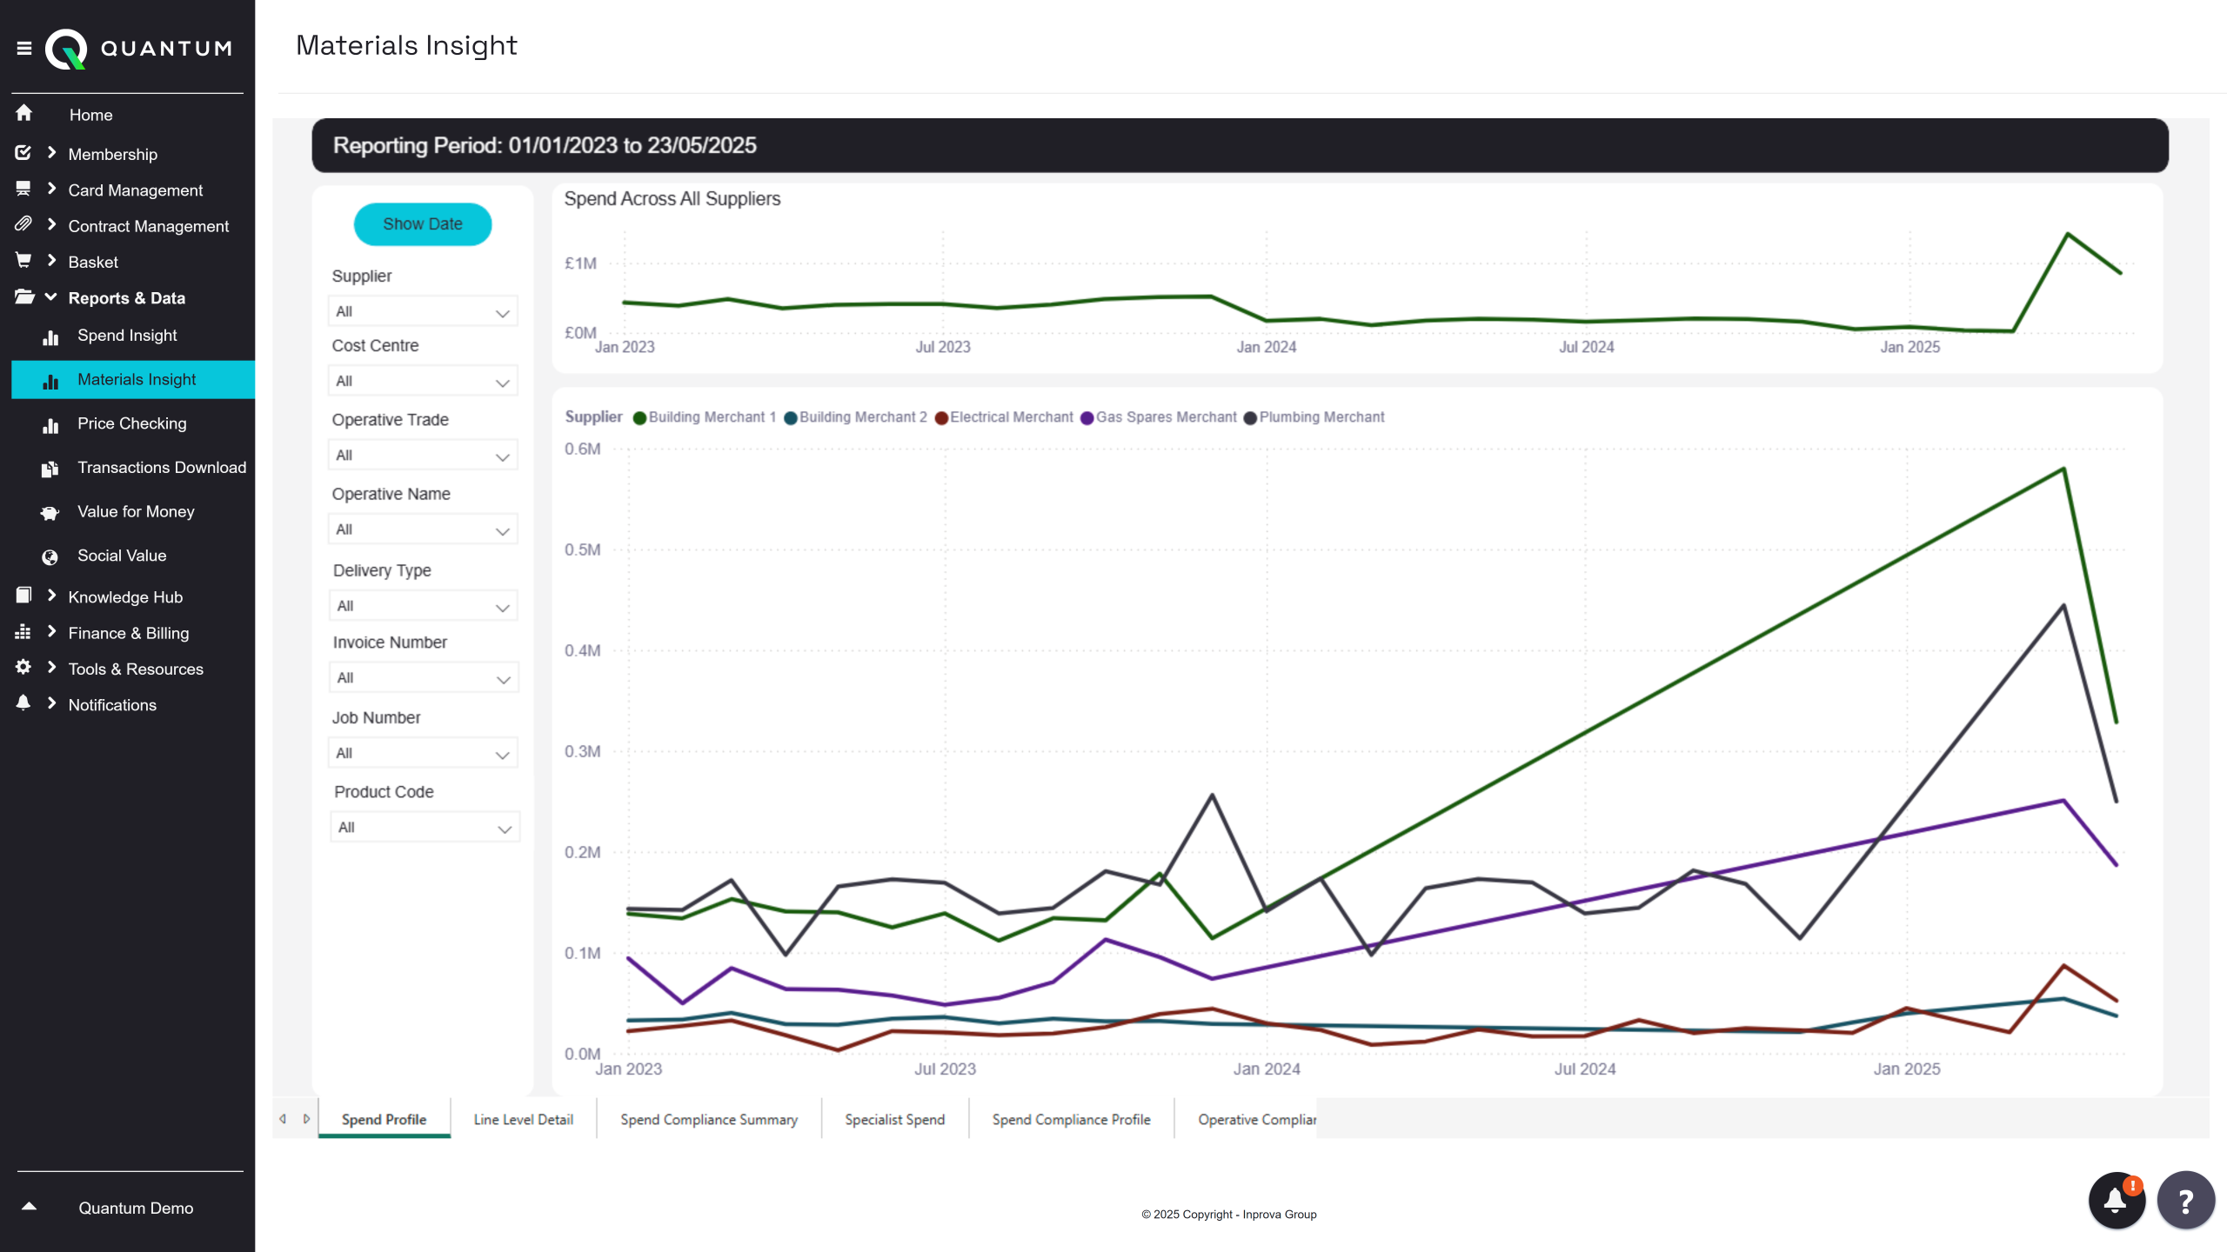
Task: Click the Basket cart icon
Action: tap(23, 261)
